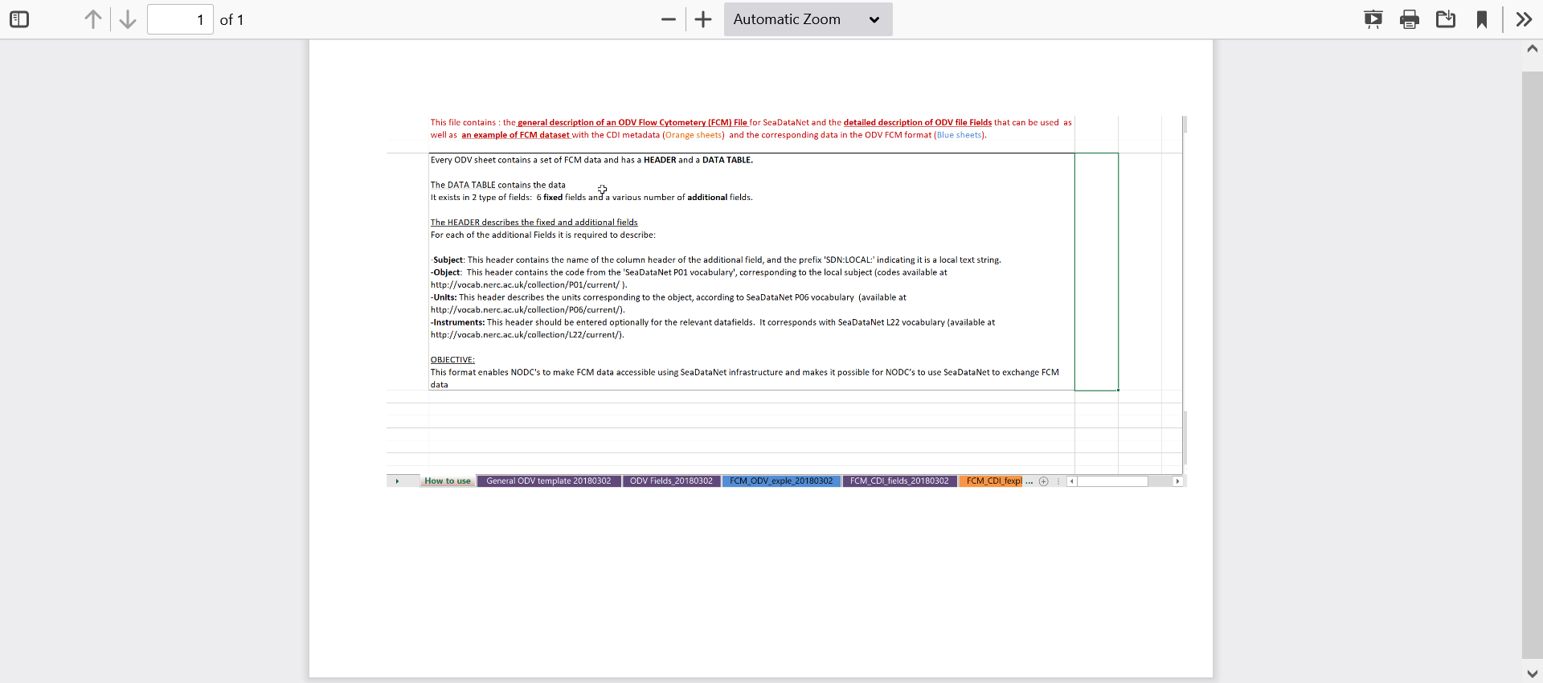
Task: Switch to presentation mode
Action: [x=1373, y=19]
